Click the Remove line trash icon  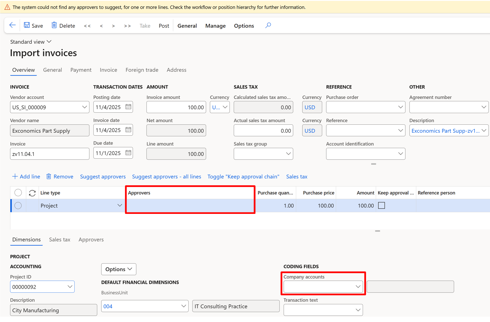click(49, 177)
